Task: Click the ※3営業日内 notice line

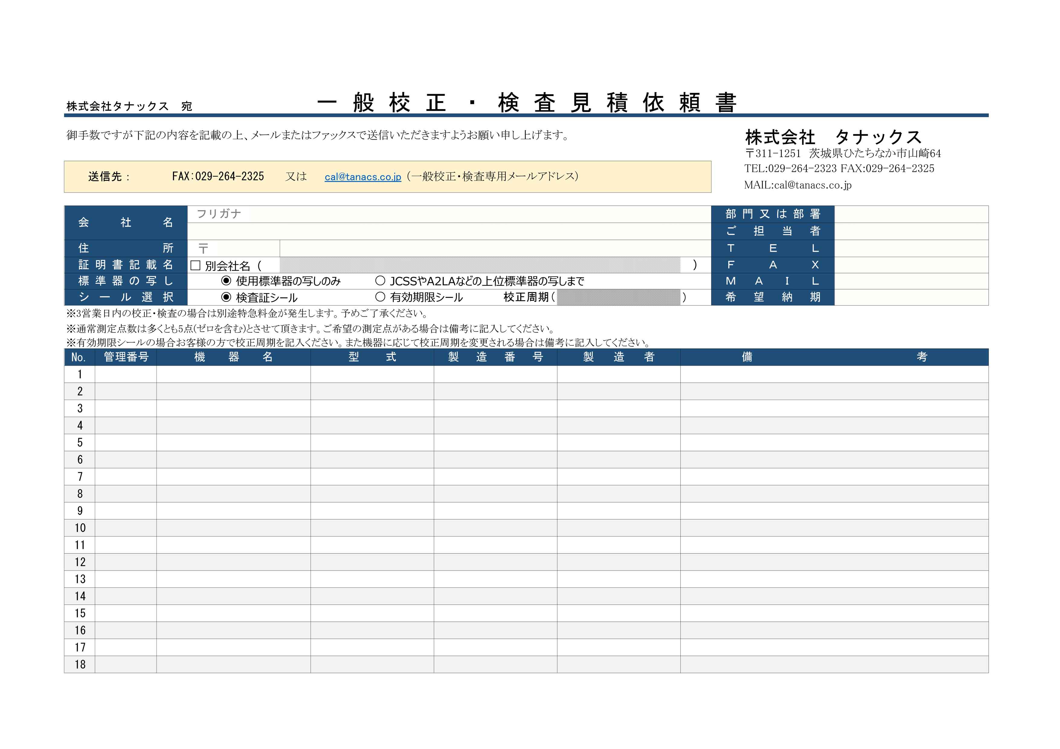Action: (x=247, y=314)
